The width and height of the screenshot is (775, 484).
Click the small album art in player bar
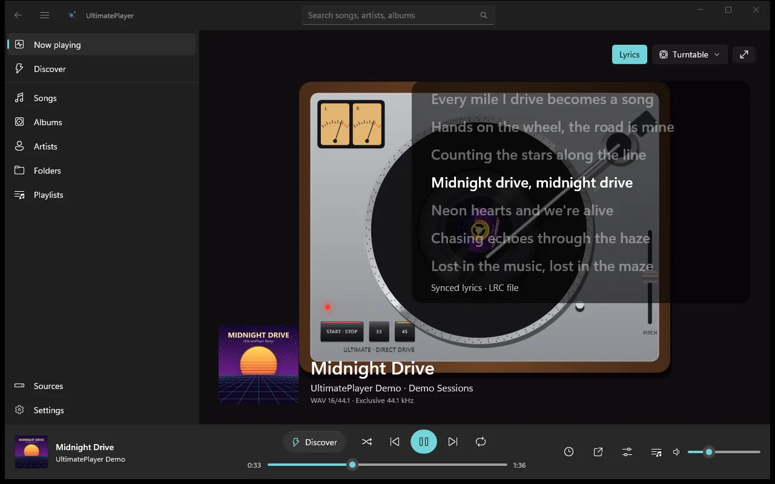point(31,452)
